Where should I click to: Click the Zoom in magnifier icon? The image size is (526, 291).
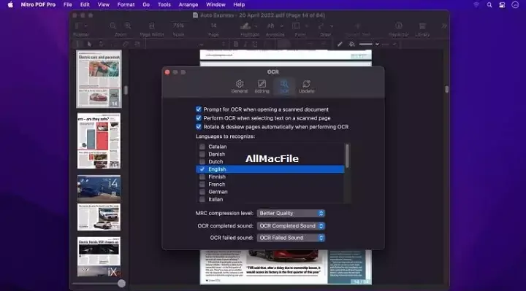click(127, 26)
